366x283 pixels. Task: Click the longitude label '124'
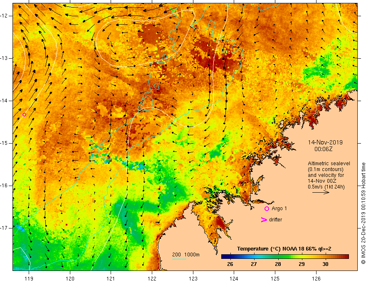tap(234, 278)
